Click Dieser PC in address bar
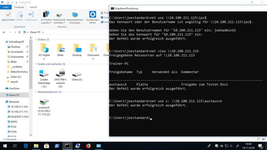The width and height of the screenshot is (267, 150). point(35,32)
